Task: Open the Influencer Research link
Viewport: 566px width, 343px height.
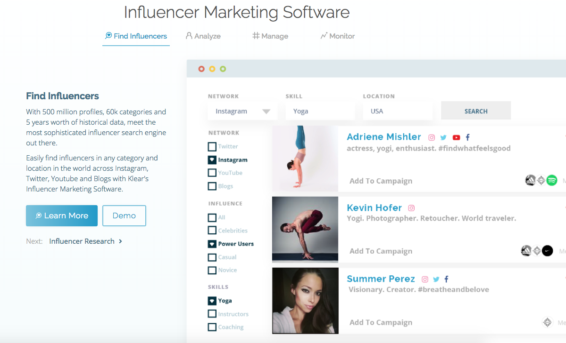Action: click(82, 241)
